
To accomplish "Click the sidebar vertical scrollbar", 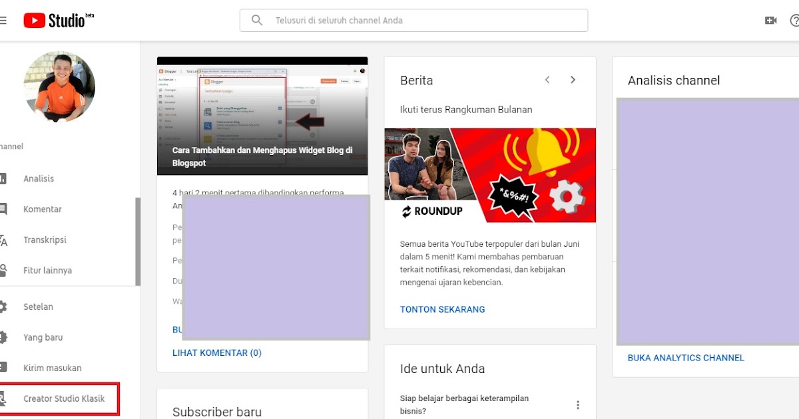I will coord(138,241).
